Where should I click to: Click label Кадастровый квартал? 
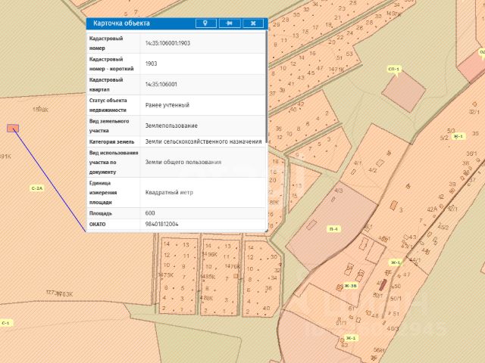[x=106, y=84]
